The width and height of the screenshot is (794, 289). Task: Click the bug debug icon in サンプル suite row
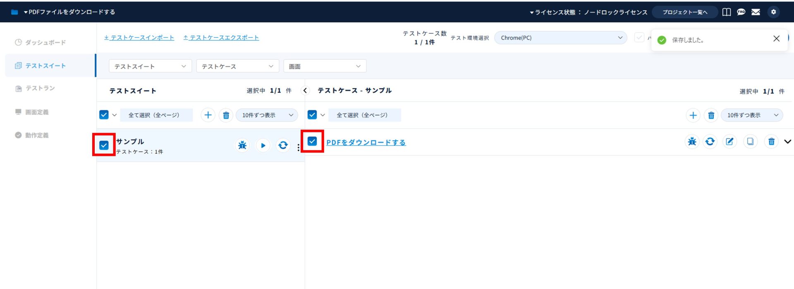pyautogui.click(x=242, y=145)
